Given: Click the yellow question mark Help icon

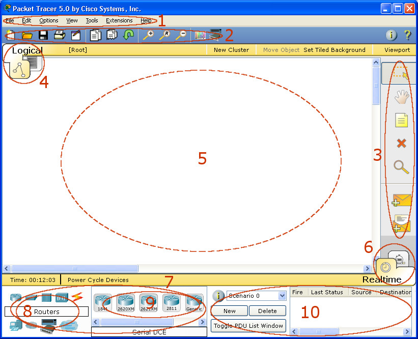Looking at the screenshot, I should (407, 35).
